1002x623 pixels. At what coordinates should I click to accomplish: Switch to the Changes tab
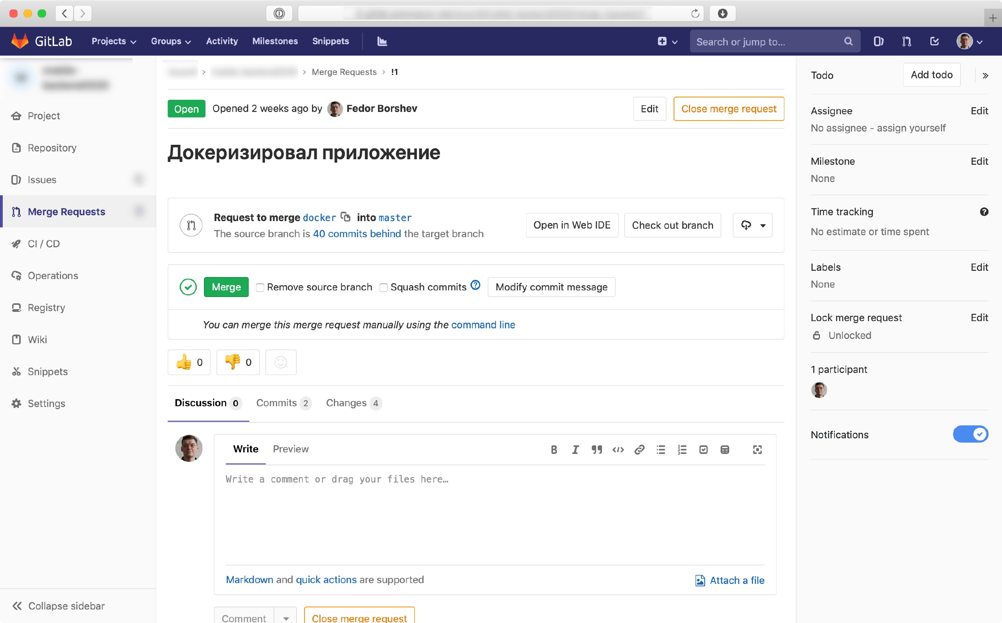(353, 403)
